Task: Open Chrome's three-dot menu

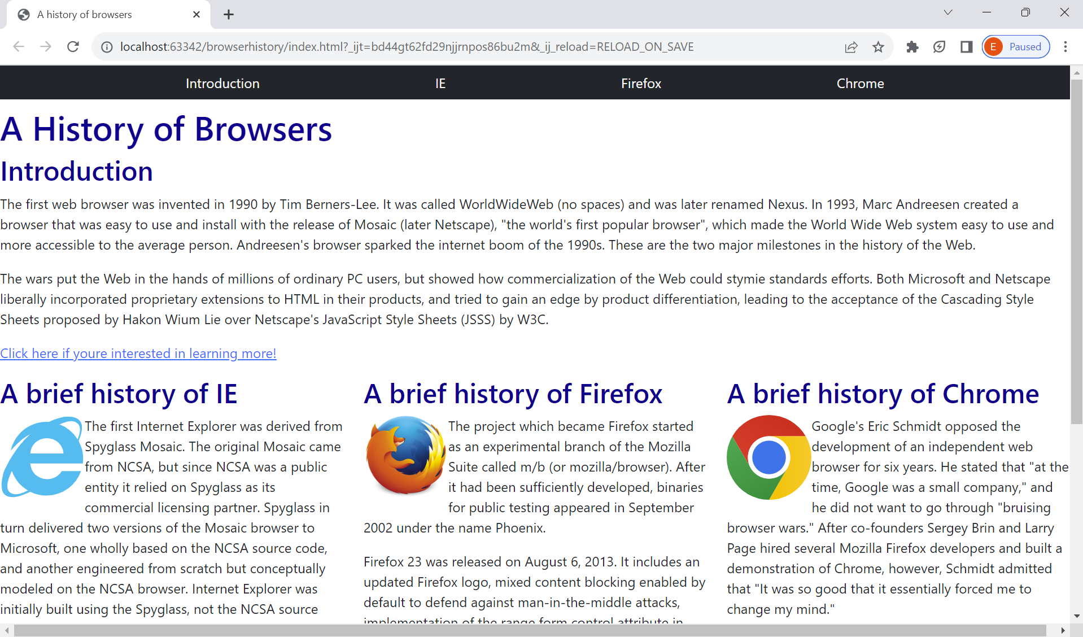Action: coord(1065,47)
